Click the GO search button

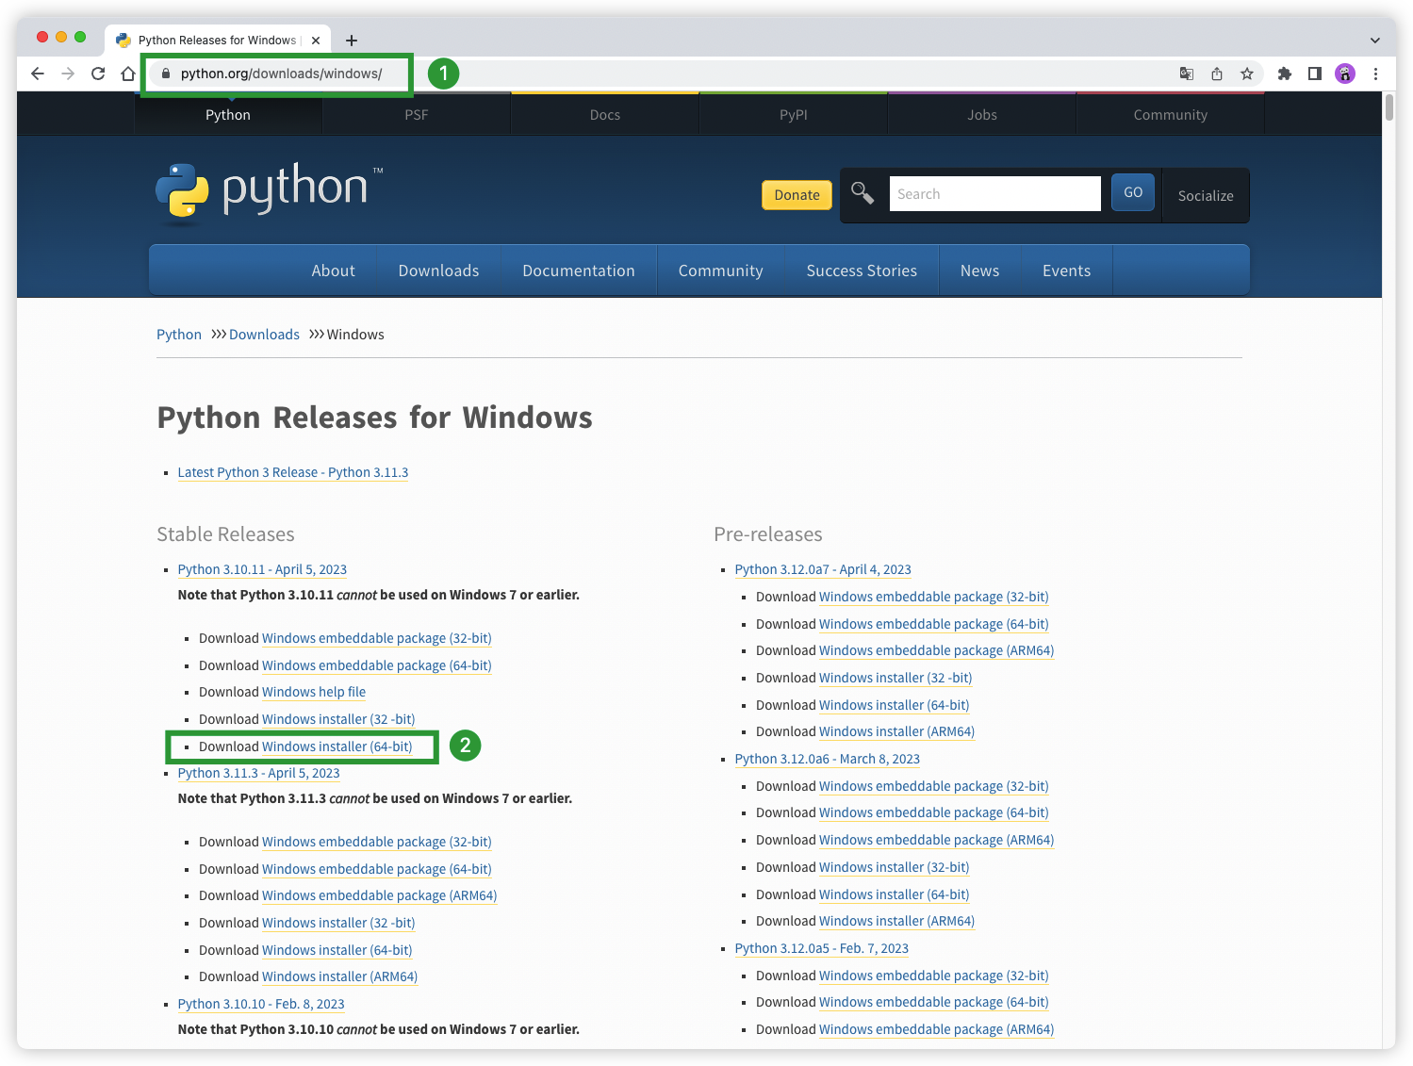[1133, 192]
